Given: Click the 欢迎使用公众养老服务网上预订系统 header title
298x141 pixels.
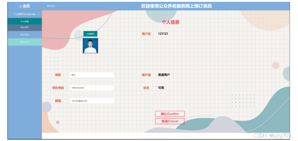Looking at the screenshot, I should coord(176,6).
